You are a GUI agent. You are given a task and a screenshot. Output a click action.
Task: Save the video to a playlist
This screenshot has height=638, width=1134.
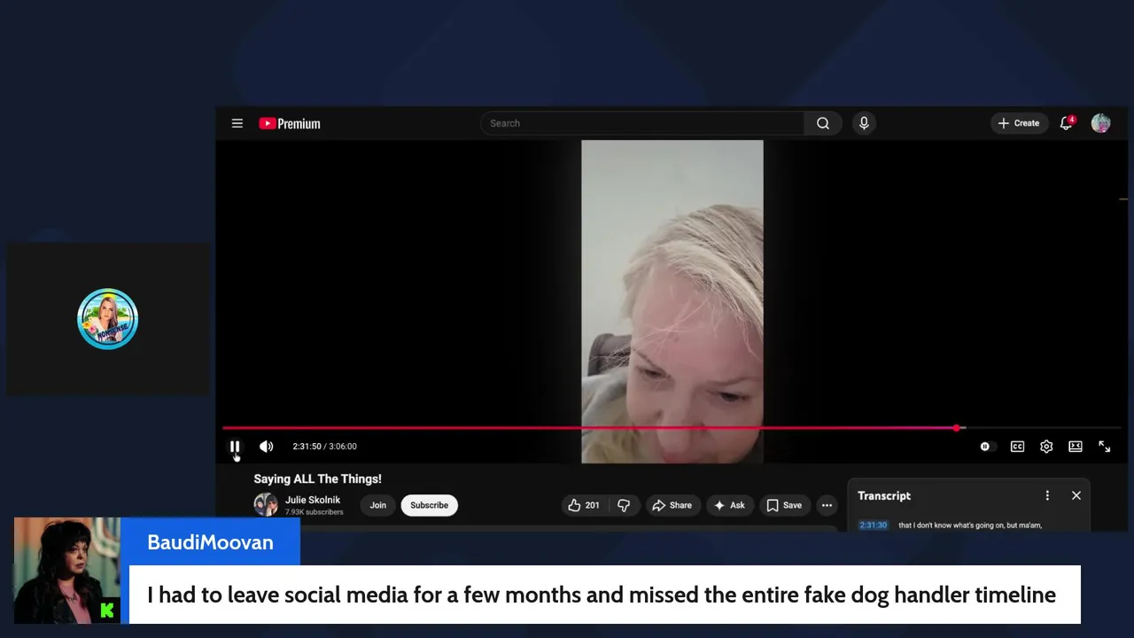click(784, 505)
